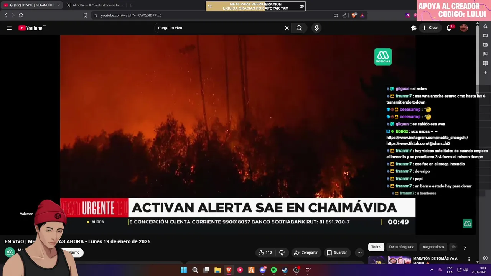Screen dimensions: 491x276
Task: Click the cast/install icon in the address bar
Action: click(x=336, y=15)
